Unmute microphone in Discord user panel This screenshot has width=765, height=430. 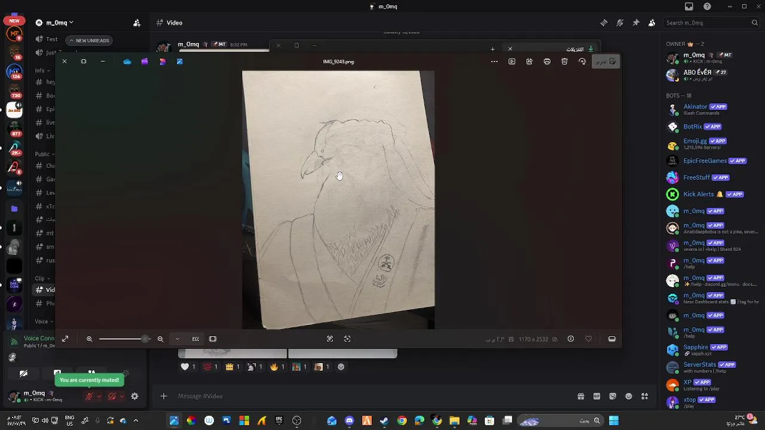[x=89, y=397]
